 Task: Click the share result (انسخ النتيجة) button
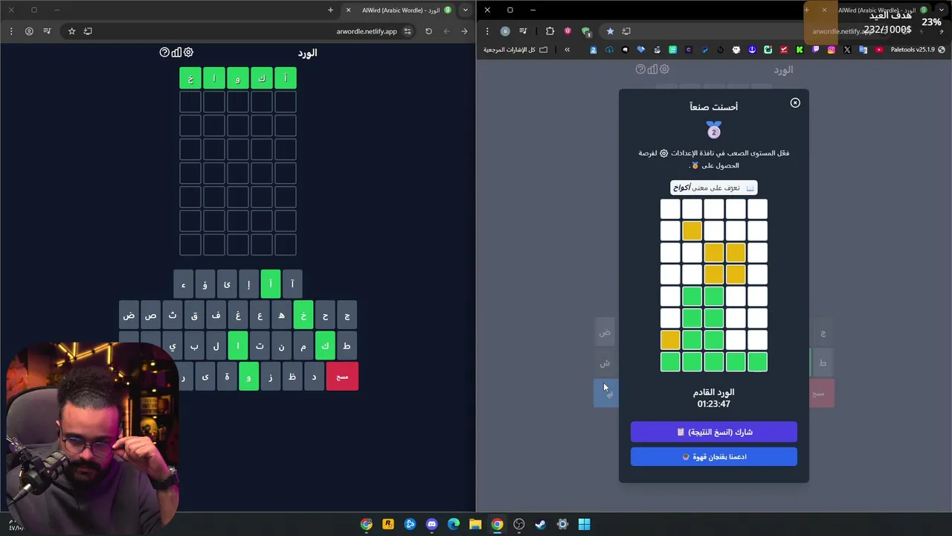point(714,432)
